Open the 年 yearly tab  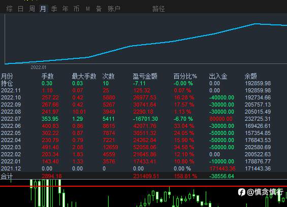[66, 9]
